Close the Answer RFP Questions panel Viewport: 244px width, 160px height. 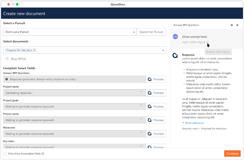coord(237,25)
